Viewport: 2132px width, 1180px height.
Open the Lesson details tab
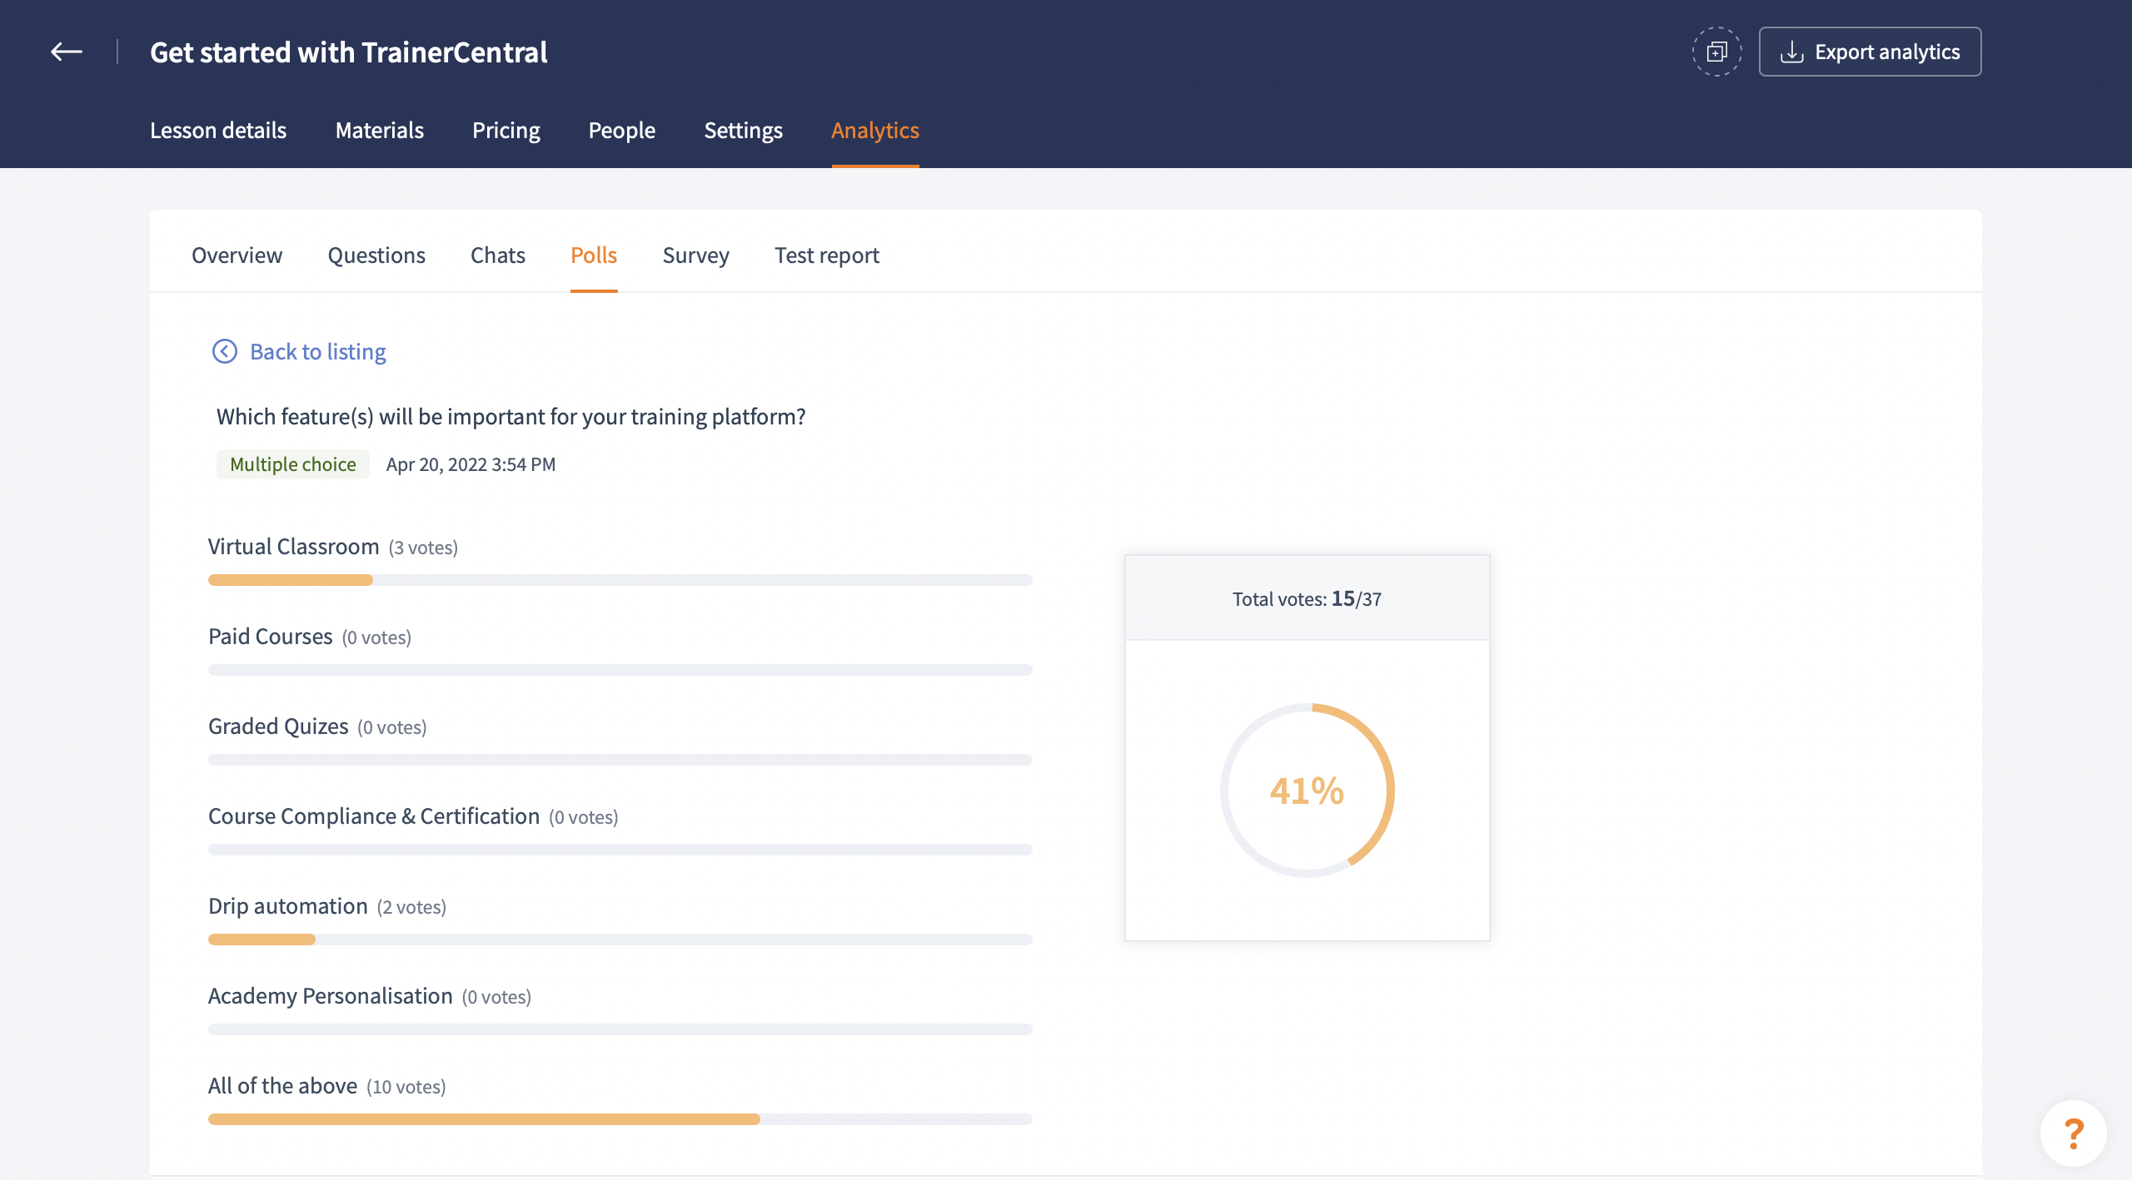click(217, 130)
